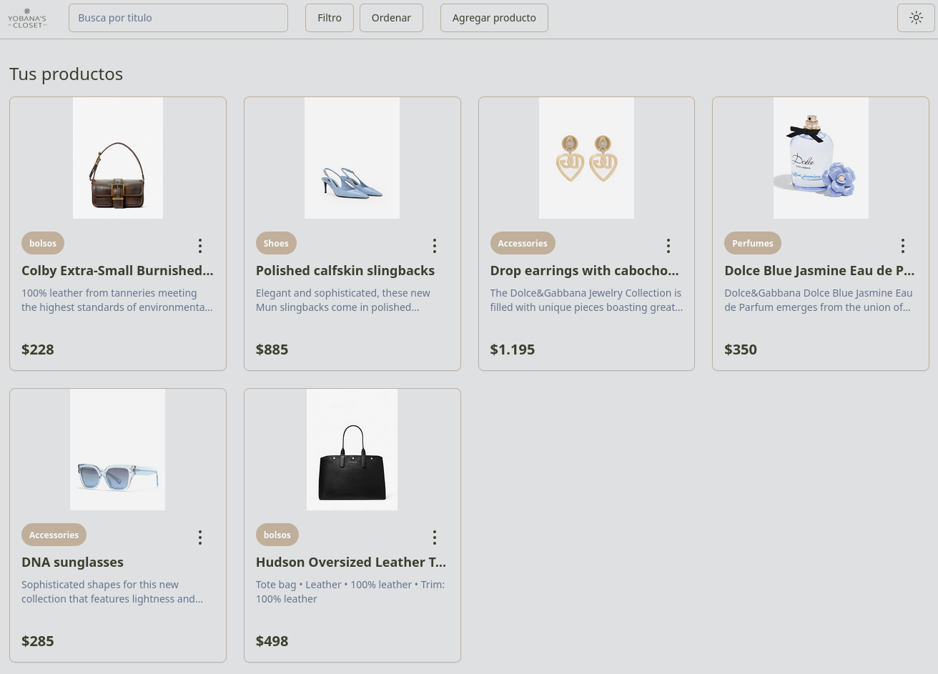Click the Agregar producto button
Viewport: 938px width, 674px height.
[494, 18]
